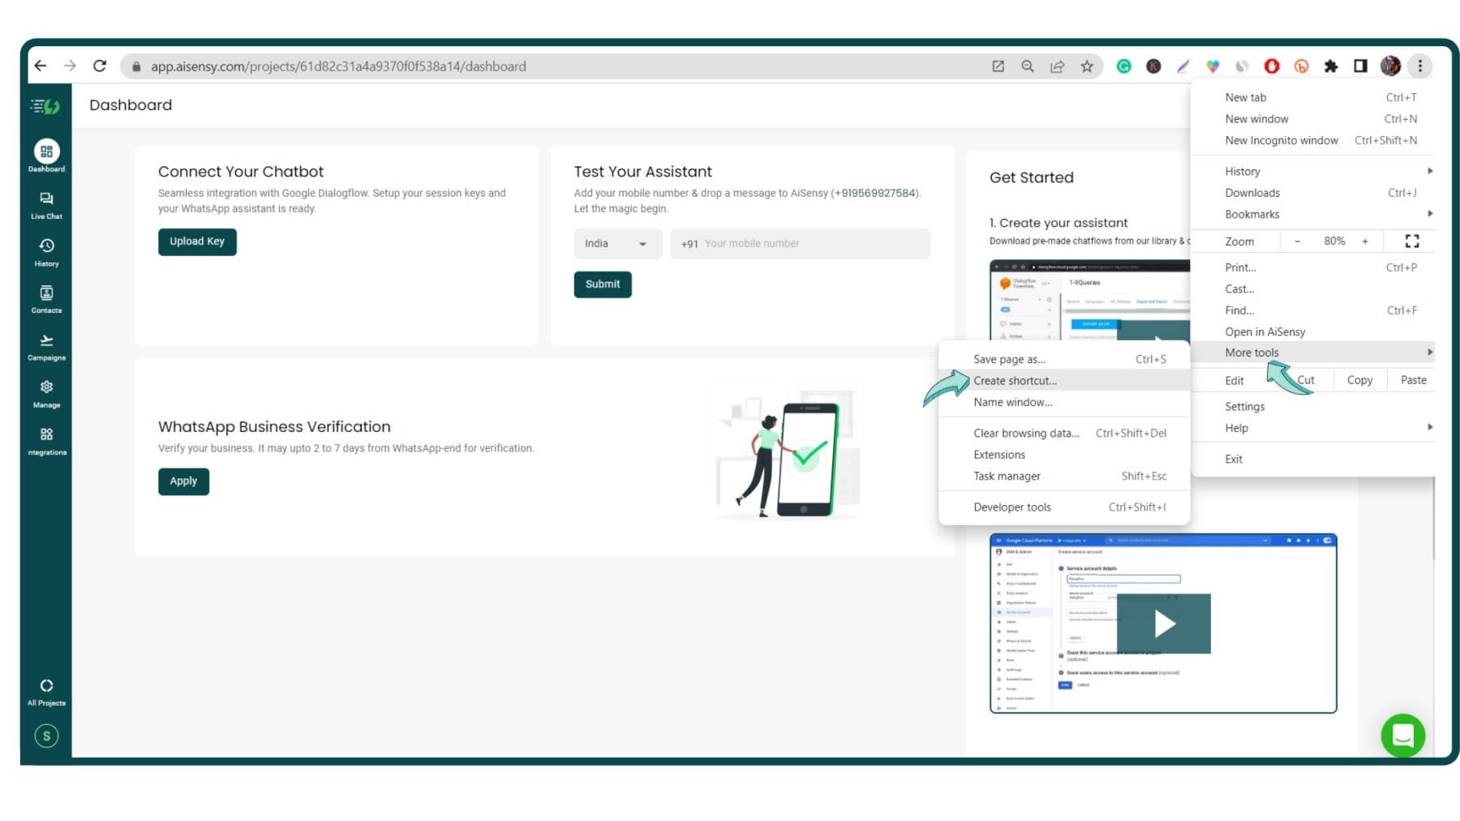Open the India country dropdown
This screenshot has height=821, width=1460.
[x=617, y=244]
